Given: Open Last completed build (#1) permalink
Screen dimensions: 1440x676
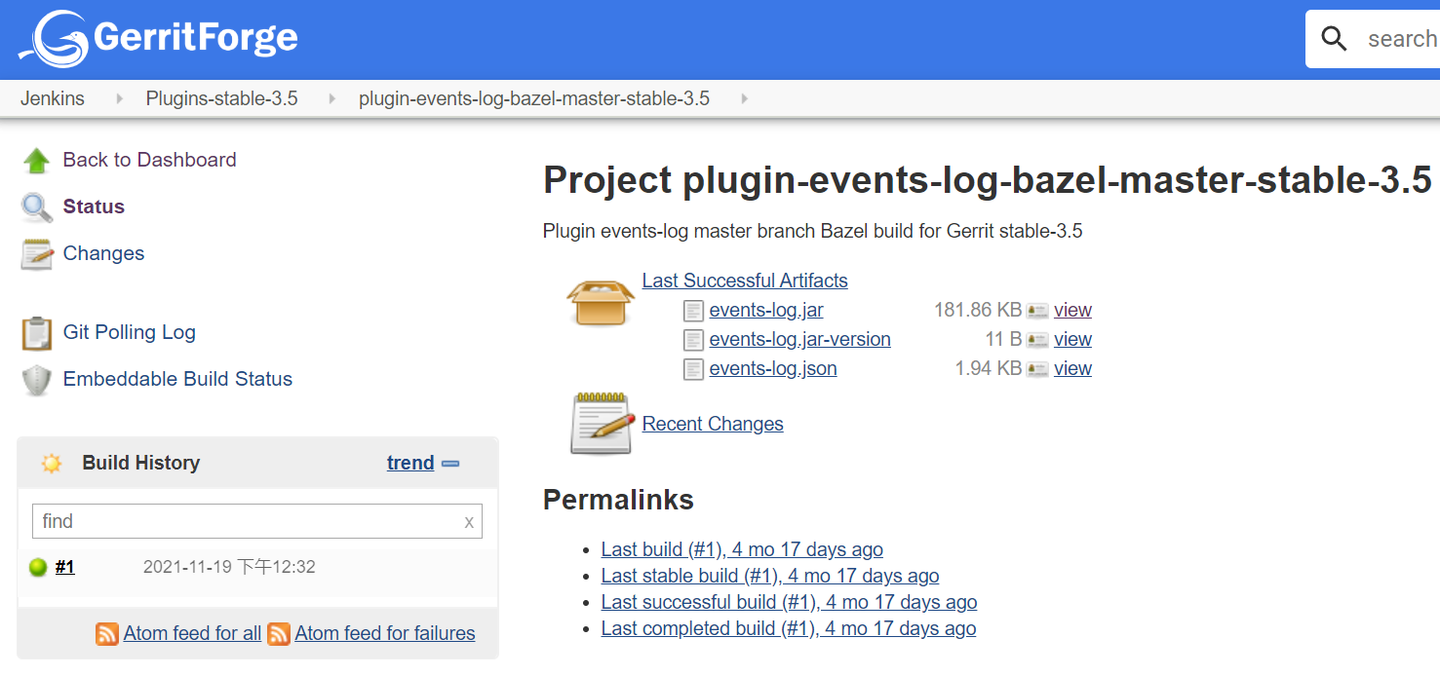Looking at the screenshot, I should coord(789,628).
